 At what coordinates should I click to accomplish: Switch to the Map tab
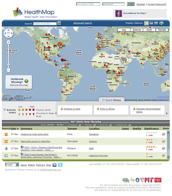coord(124,30)
